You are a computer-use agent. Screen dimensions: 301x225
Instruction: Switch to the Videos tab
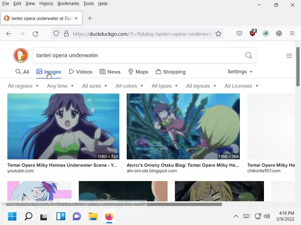[x=81, y=72]
